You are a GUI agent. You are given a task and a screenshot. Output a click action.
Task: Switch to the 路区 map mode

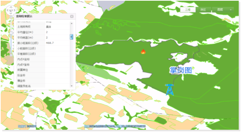coord(203,9)
